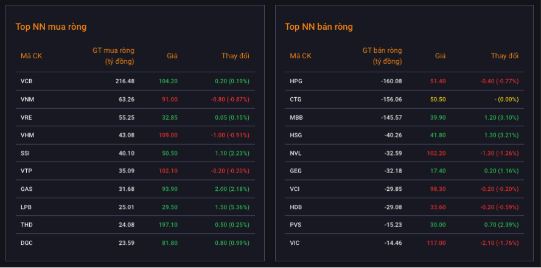Click the MBB ticker symbol
The height and width of the screenshot is (268, 541).
[x=296, y=117]
